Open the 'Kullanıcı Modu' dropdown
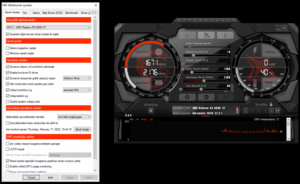Viewport: 300px width, 184px height. click(77, 78)
